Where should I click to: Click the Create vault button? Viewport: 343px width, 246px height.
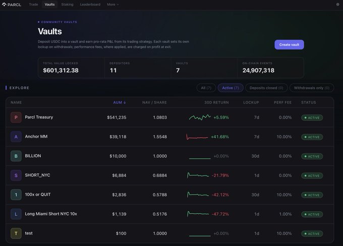[x=289, y=44]
